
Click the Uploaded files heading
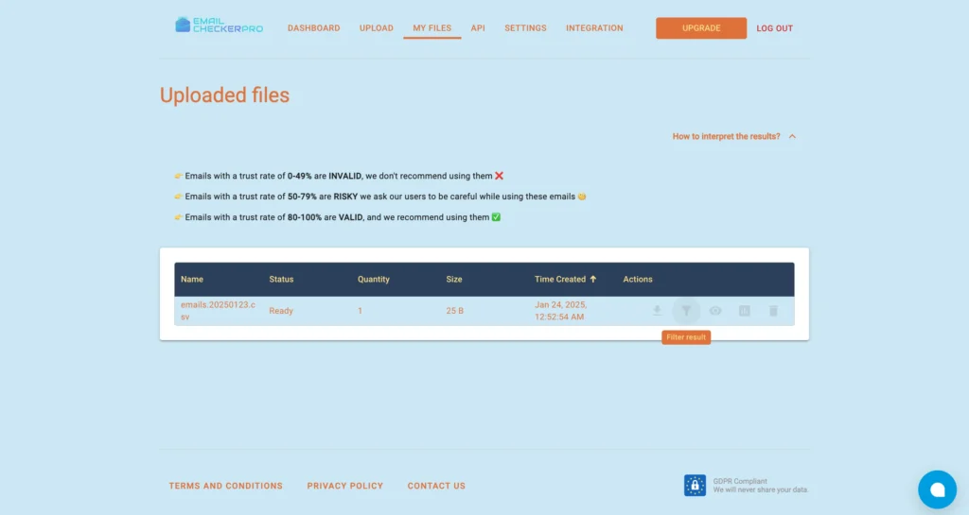click(x=224, y=95)
